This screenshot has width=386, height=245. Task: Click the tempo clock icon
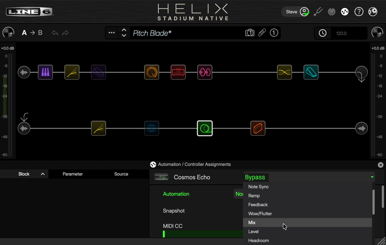click(322, 33)
